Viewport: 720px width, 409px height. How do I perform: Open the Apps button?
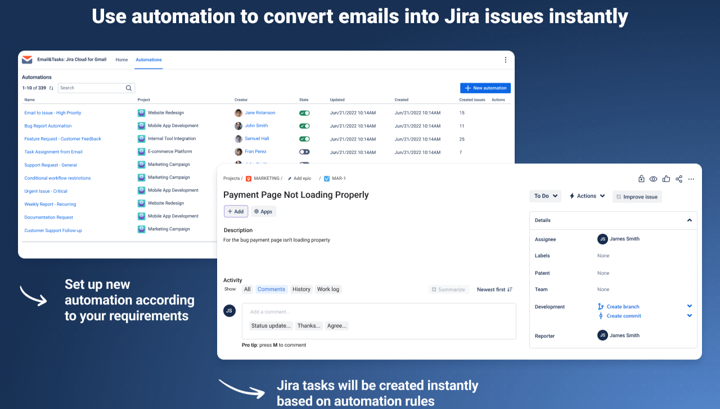point(263,211)
